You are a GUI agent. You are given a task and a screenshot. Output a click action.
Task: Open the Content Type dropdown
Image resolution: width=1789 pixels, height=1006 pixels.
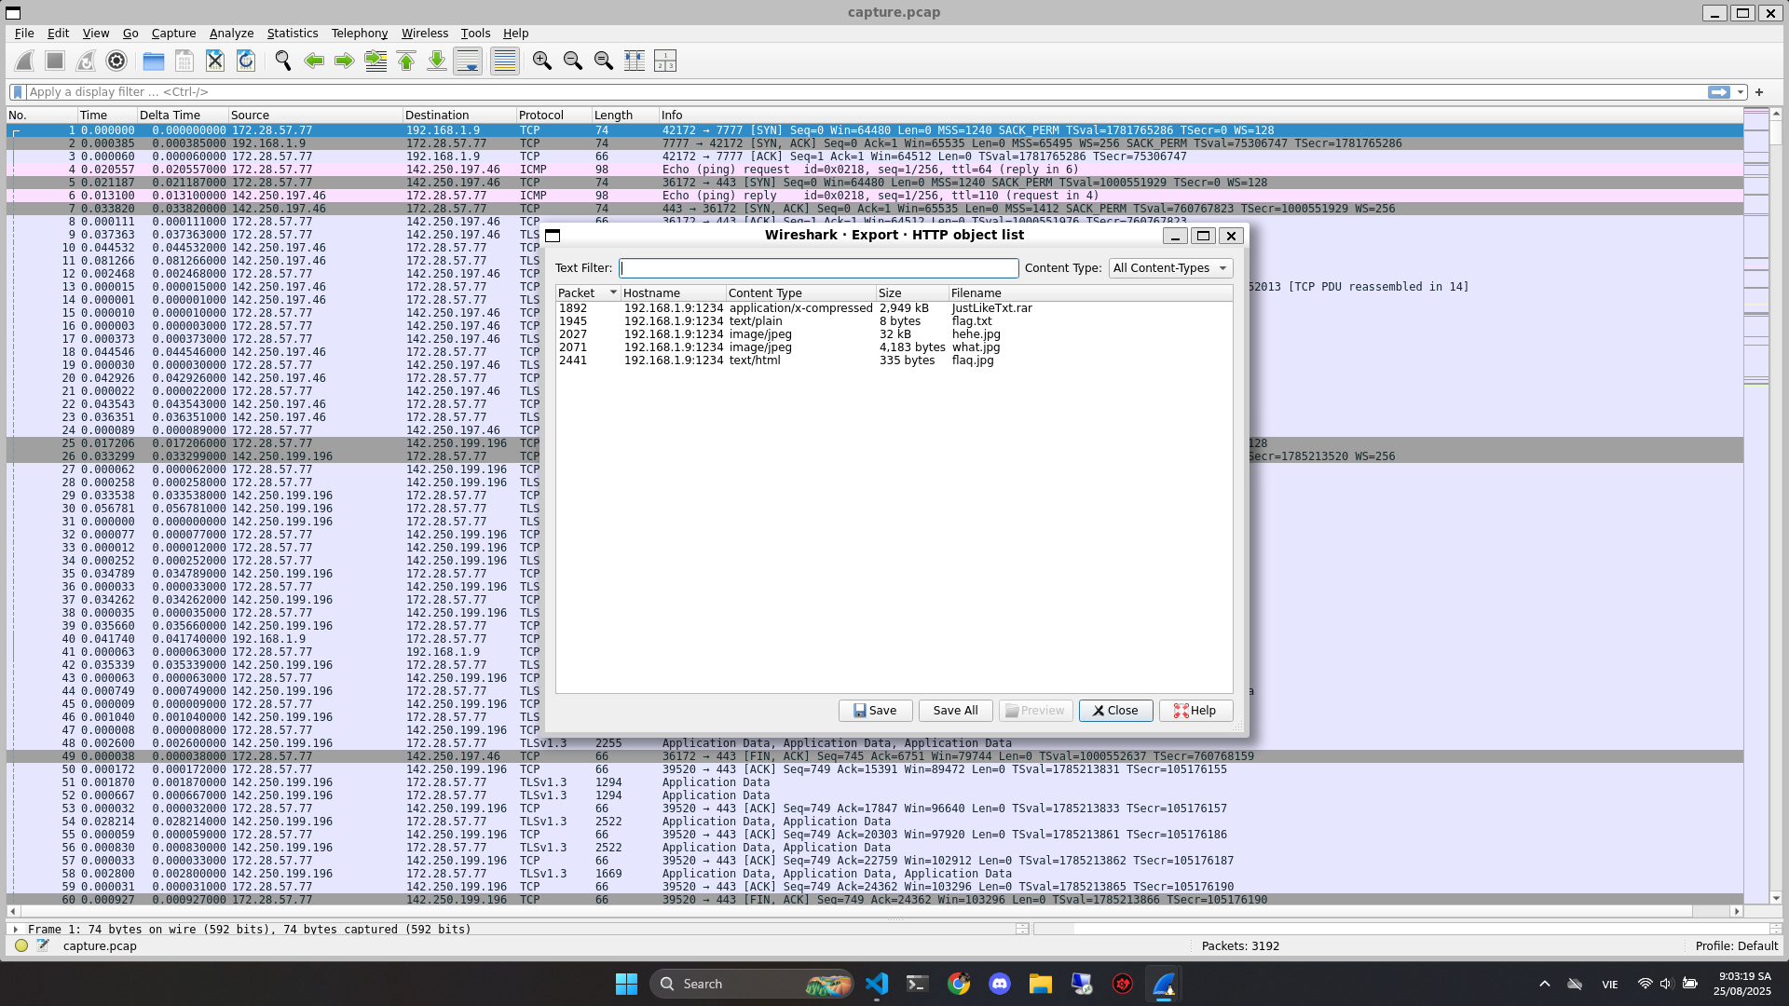(x=1170, y=268)
